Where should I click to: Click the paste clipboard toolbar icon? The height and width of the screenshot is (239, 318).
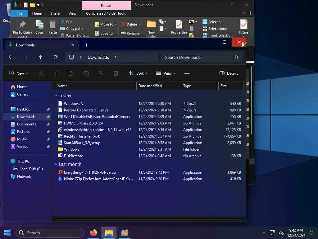(x=71, y=73)
